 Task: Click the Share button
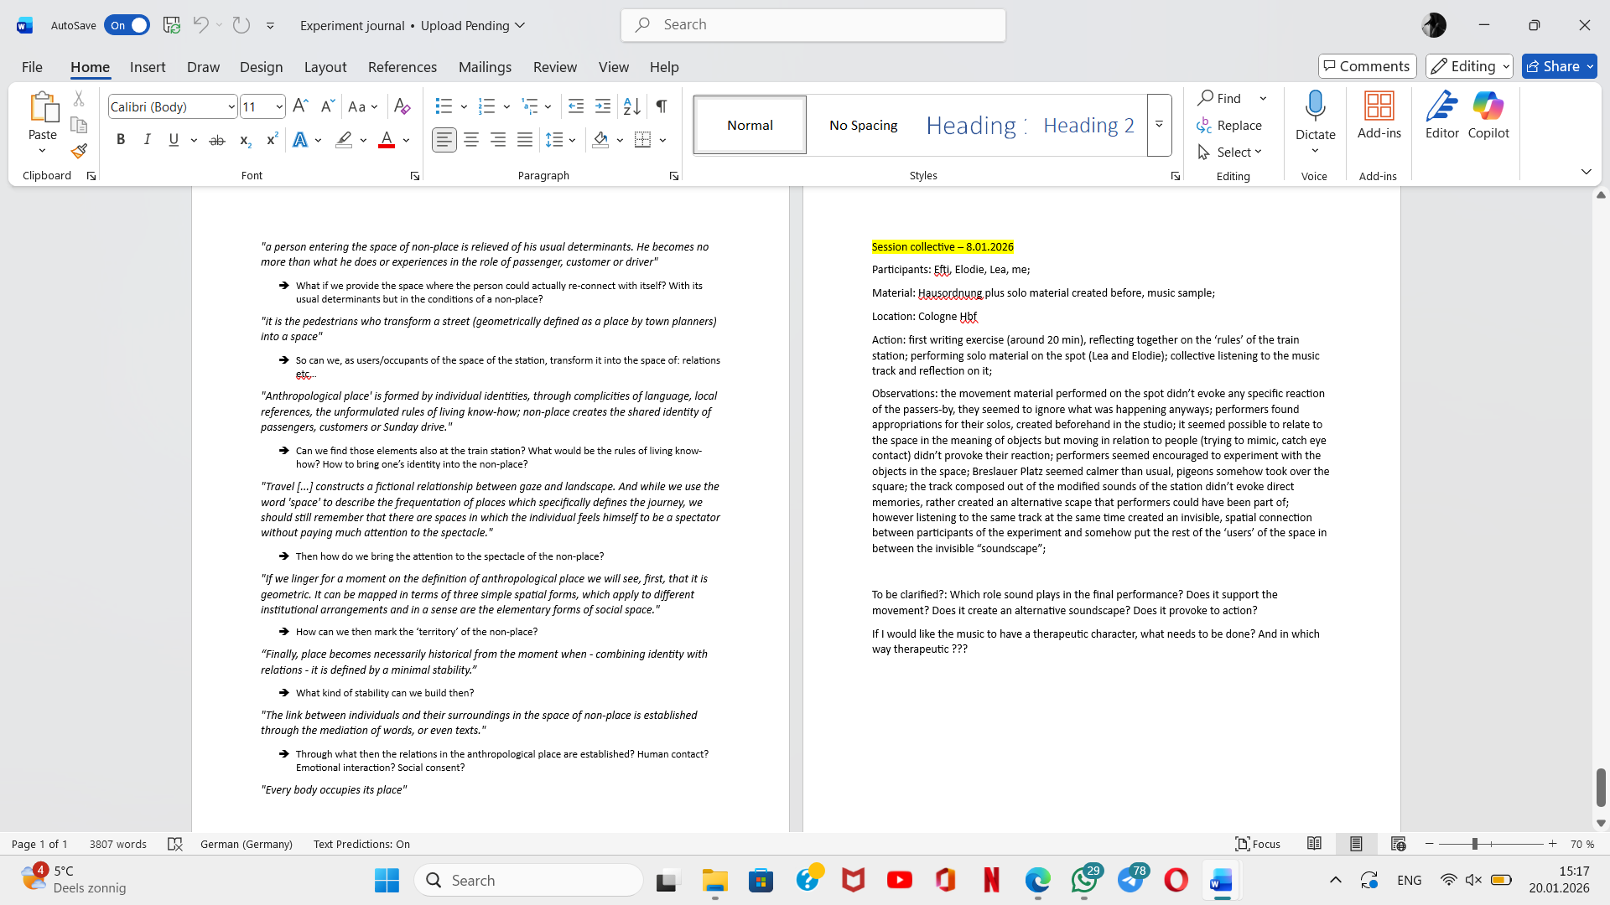click(1558, 66)
